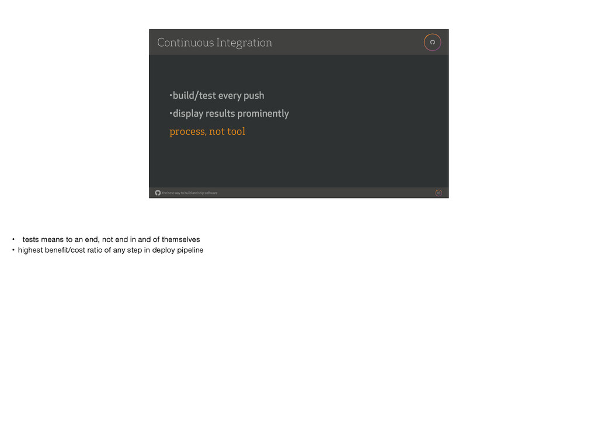Click 'the best way to build and ship software' tagline
Screen dimensions: 598x446
(190, 193)
